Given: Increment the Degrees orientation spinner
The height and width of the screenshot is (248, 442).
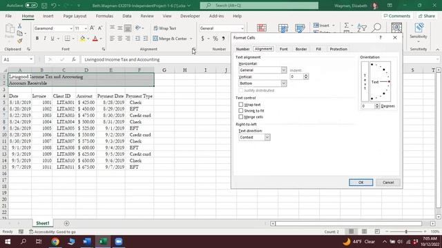Looking at the screenshot, I should (377, 104).
